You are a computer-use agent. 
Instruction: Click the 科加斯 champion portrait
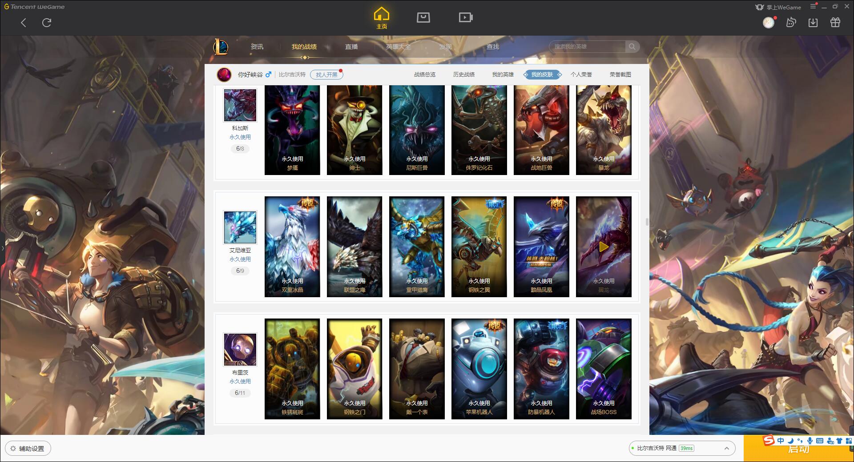click(x=240, y=105)
